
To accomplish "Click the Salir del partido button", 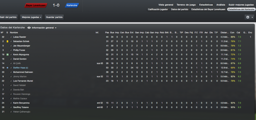I will tap(8, 17).
